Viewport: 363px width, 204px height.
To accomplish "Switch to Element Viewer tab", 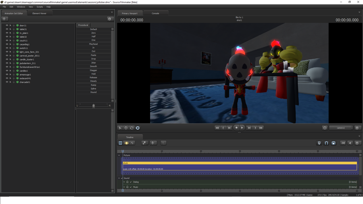I will (40, 13).
